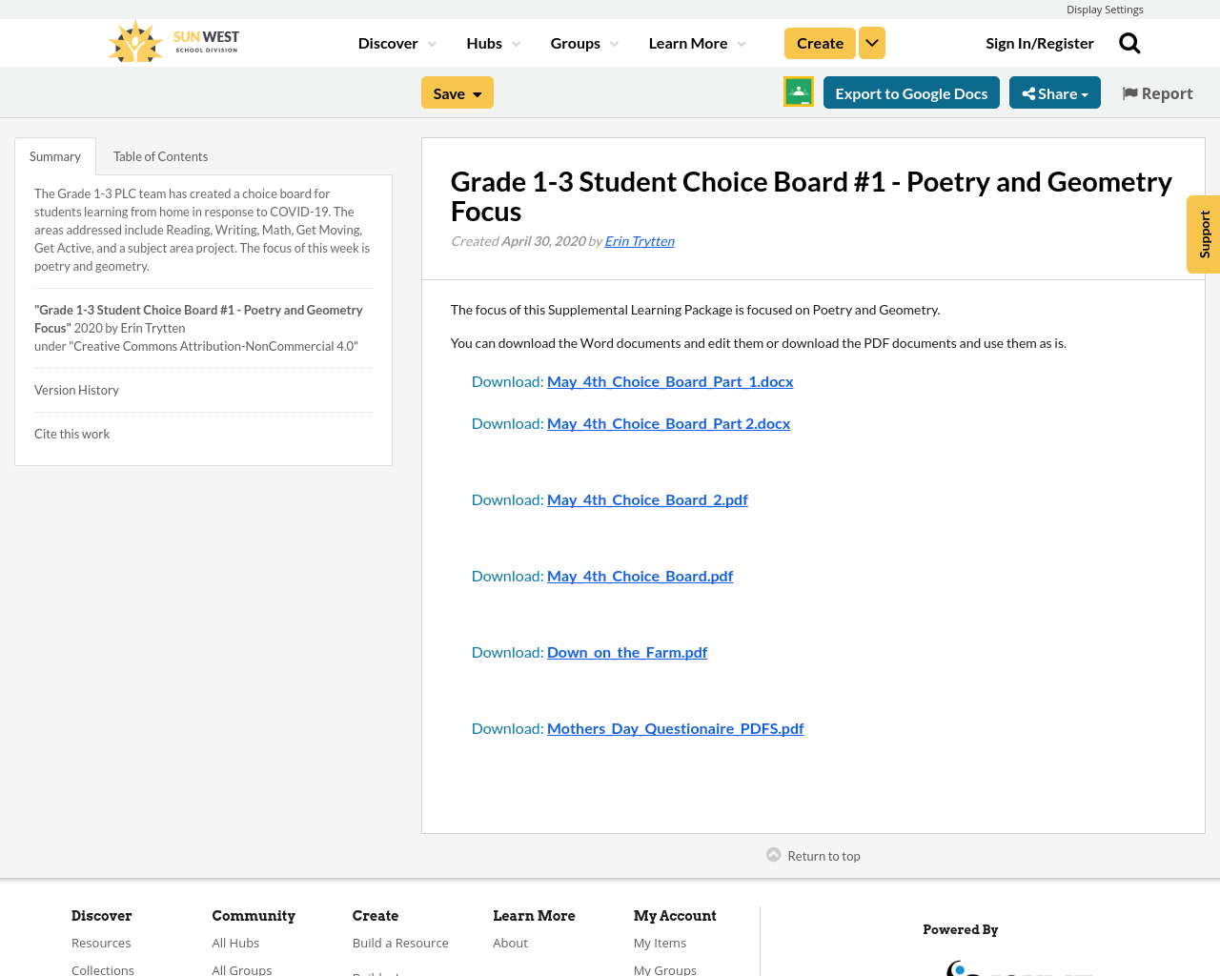Expand the Hubs dropdown
Screen dimensions: 1220x976
[492, 42]
